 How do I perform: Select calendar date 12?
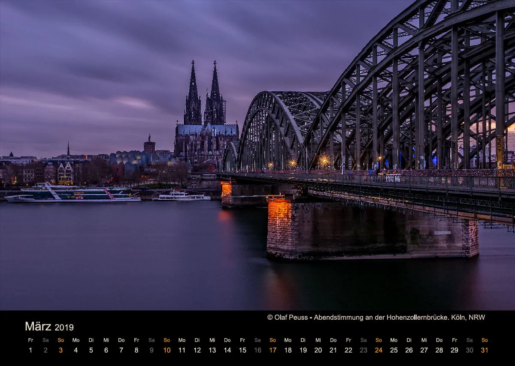pyautogui.click(x=197, y=350)
